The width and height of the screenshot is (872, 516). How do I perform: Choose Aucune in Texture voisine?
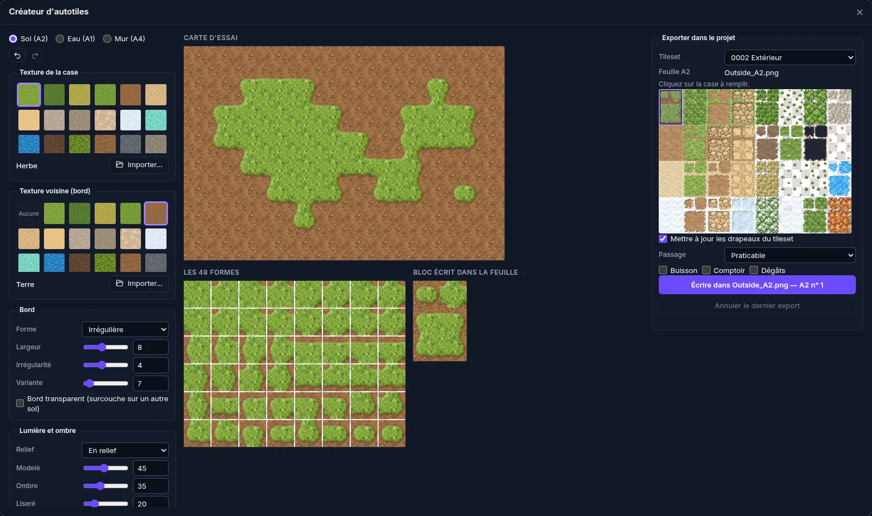pos(29,213)
